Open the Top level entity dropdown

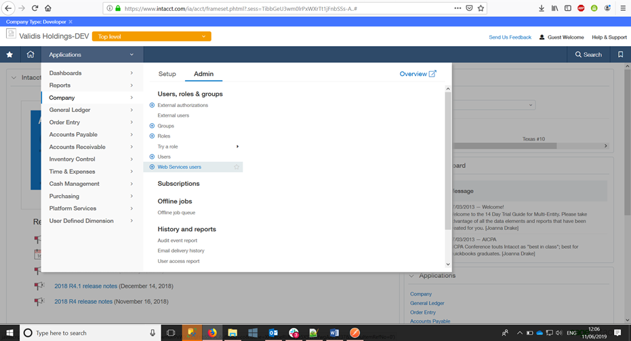point(151,36)
